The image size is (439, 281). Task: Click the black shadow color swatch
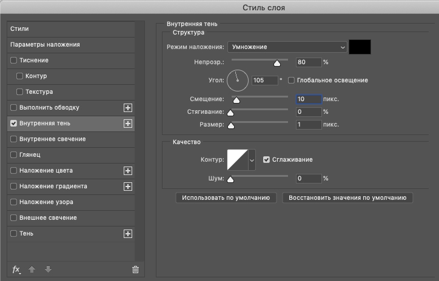(360, 47)
